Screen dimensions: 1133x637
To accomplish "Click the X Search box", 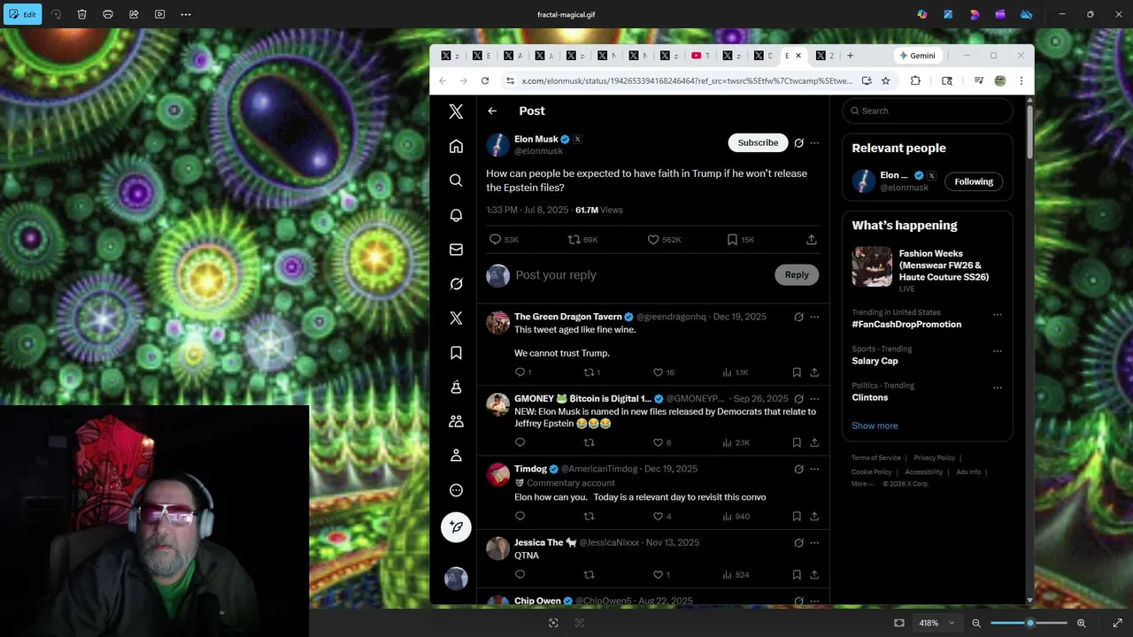I will 927,111.
